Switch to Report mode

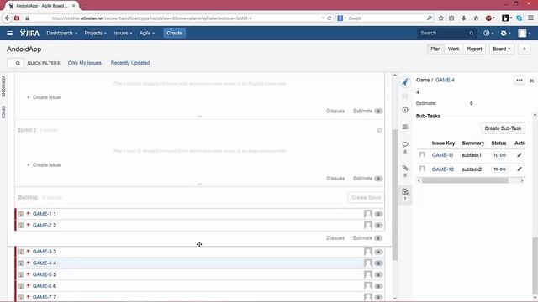click(x=474, y=49)
